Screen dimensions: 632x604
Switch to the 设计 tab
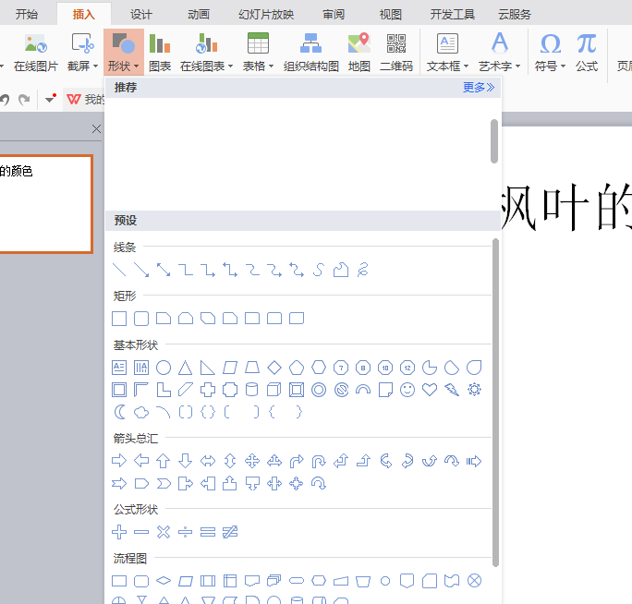[141, 15]
